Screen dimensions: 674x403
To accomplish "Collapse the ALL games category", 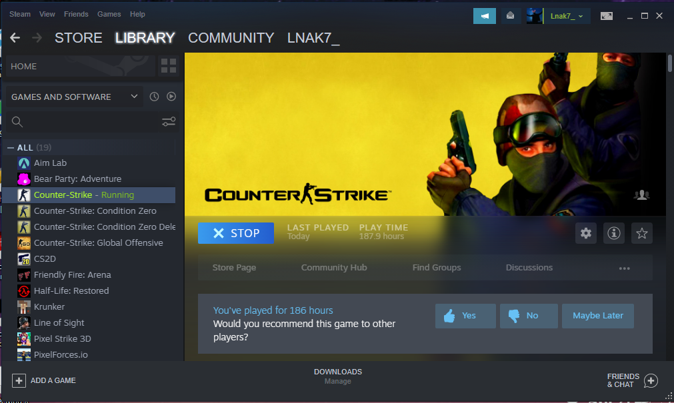I will click(11, 147).
